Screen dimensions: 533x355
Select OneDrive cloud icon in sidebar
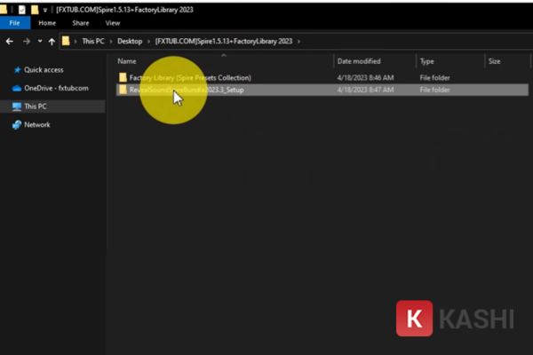[17, 88]
